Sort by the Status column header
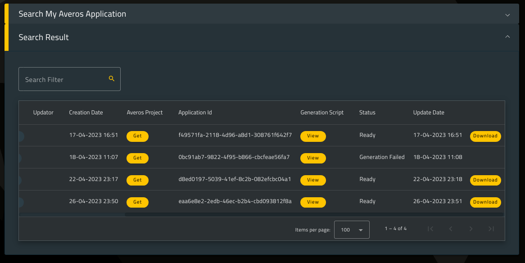This screenshot has height=263, width=525. click(367, 113)
